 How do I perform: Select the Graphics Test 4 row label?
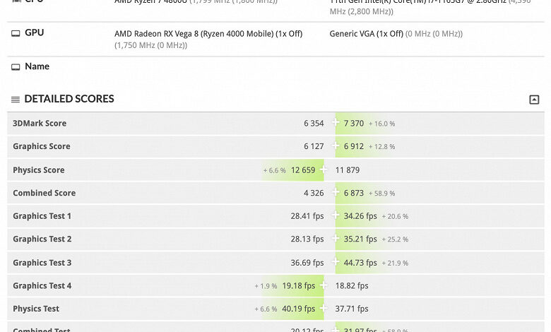click(x=42, y=285)
